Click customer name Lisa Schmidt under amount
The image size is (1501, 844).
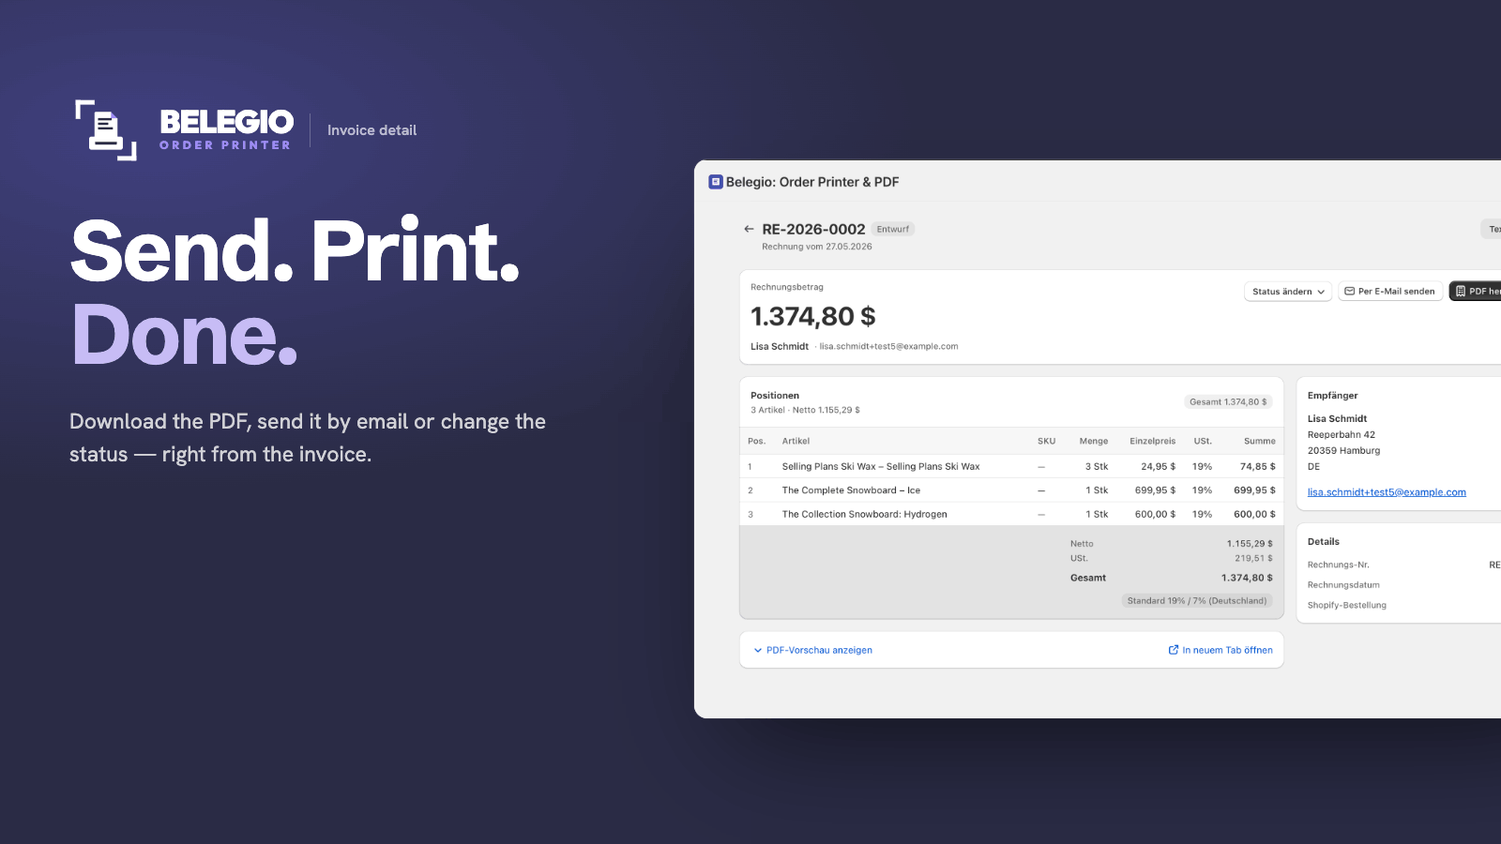[x=780, y=346]
